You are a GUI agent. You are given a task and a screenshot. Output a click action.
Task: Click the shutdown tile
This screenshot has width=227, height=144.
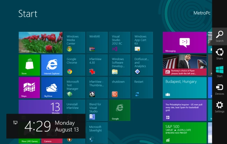120,88
